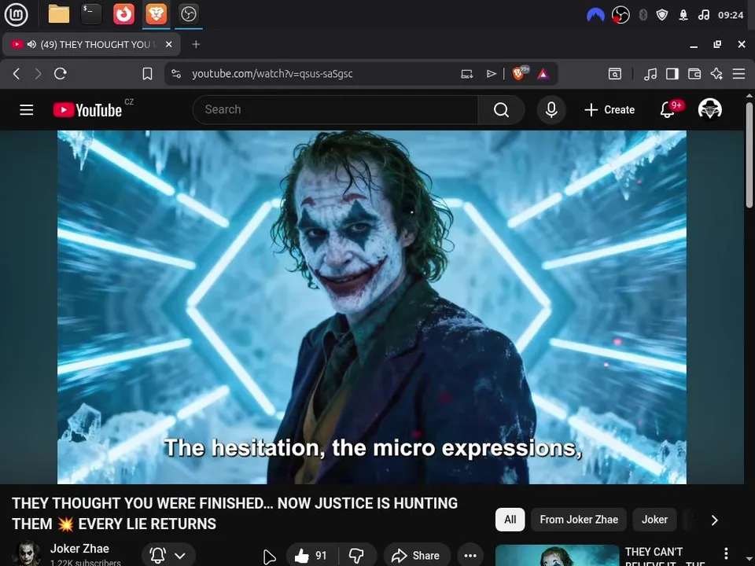Screen dimensions: 755x566
Task: Go to the YouTube home logo
Action: coord(87,110)
